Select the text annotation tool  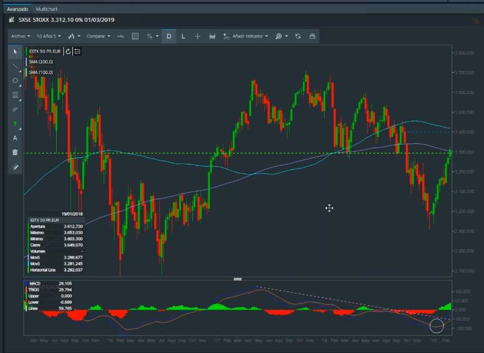pos(15,138)
